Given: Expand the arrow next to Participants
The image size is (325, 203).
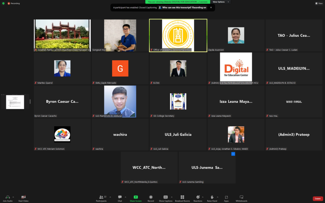Looking at the screenshot, I should [110, 197].
